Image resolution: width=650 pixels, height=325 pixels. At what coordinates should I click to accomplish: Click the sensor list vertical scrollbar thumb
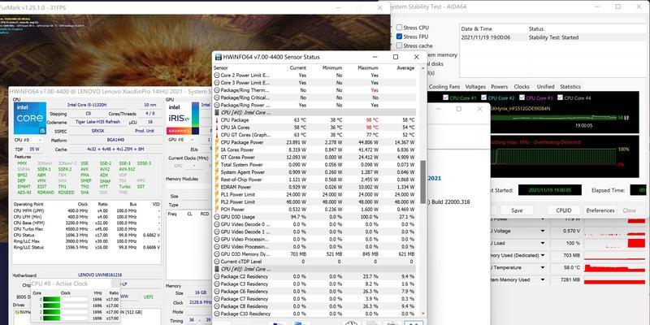click(422, 182)
